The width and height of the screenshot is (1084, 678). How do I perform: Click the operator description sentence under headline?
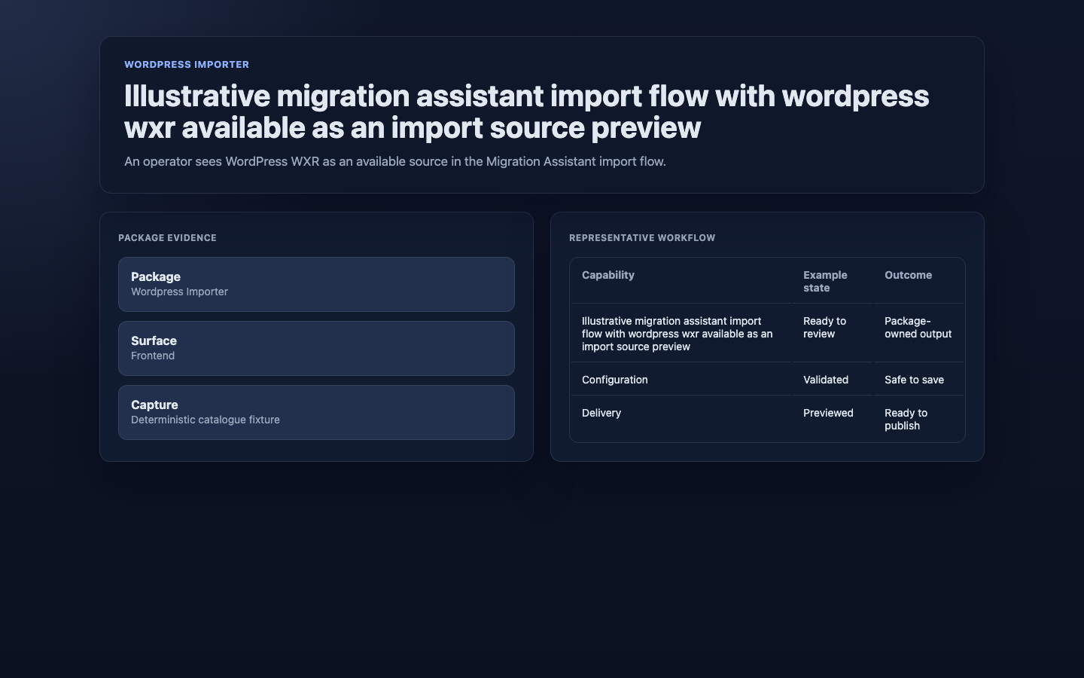[395, 161]
